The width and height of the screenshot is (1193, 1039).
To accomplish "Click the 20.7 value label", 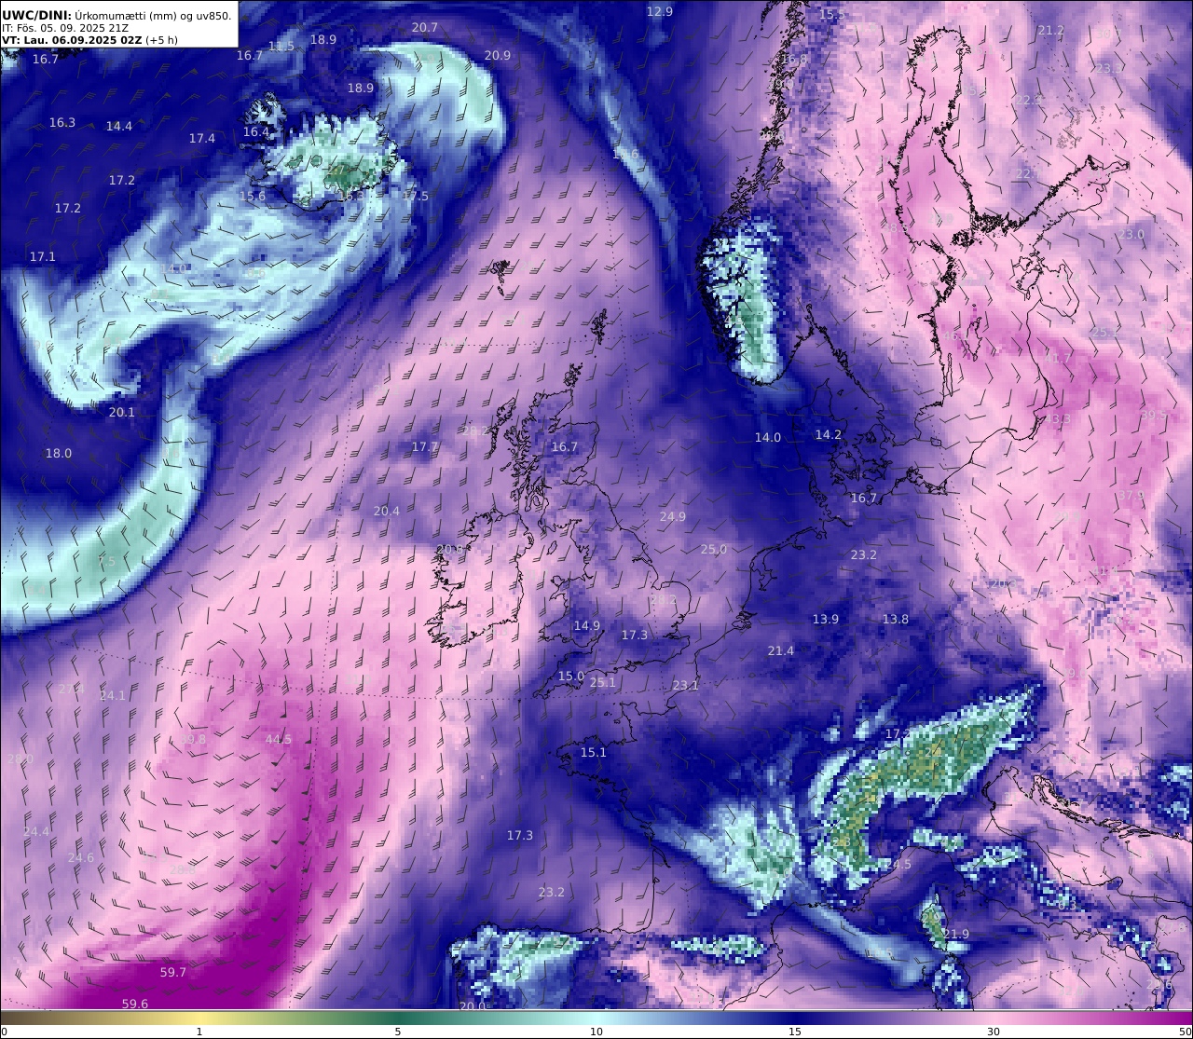I will point(425,27).
